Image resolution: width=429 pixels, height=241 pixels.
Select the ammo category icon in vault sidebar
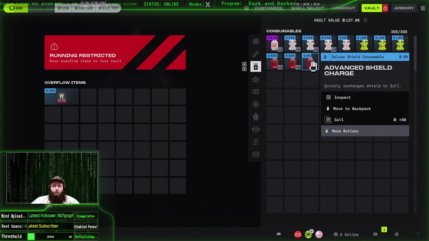click(x=256, y=92)
